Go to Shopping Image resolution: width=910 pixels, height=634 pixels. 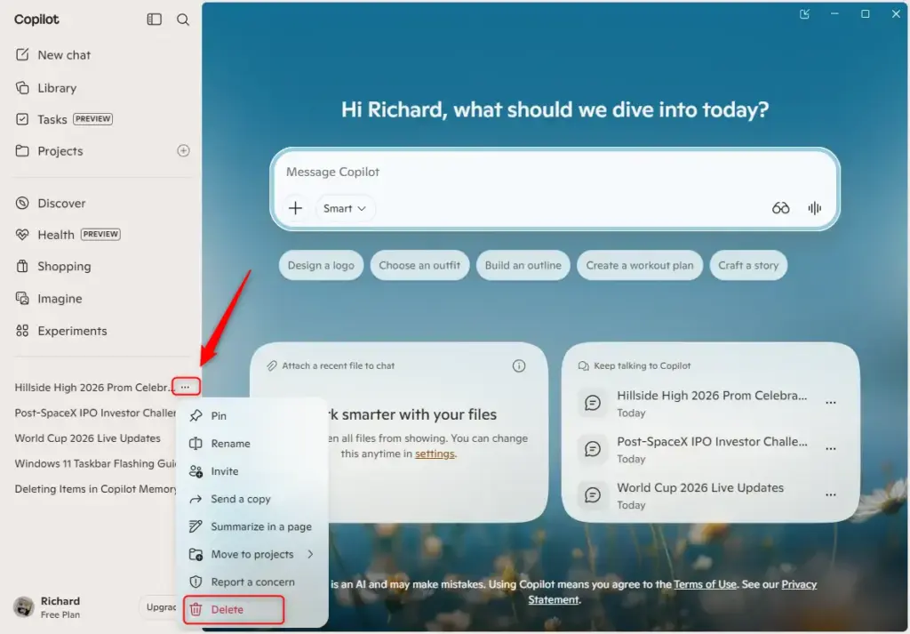click(52, 267)
